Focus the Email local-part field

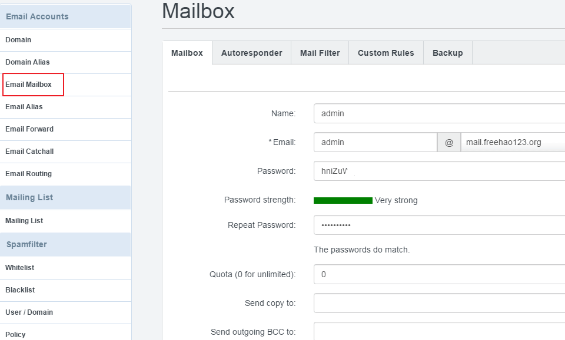coord(375,142)
